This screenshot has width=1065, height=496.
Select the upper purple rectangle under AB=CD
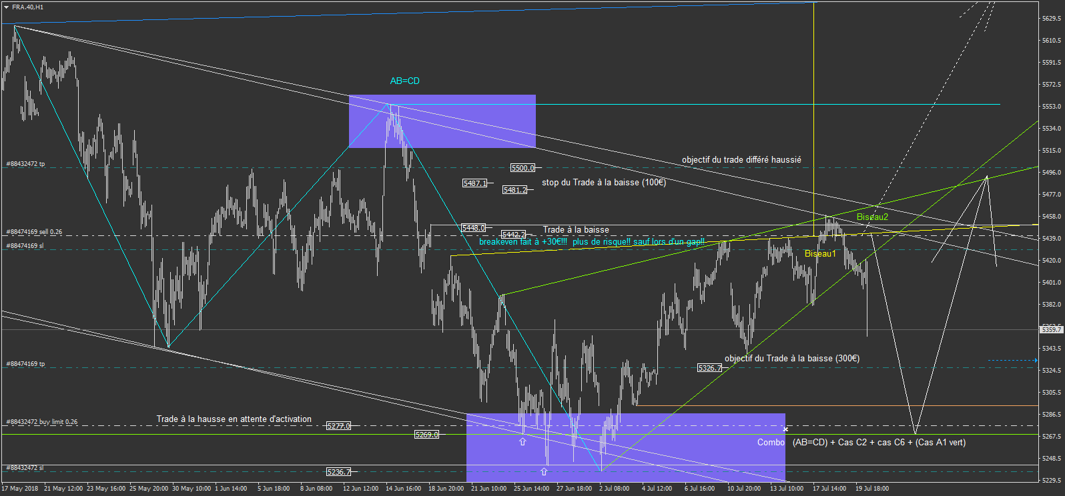[442, 121]
